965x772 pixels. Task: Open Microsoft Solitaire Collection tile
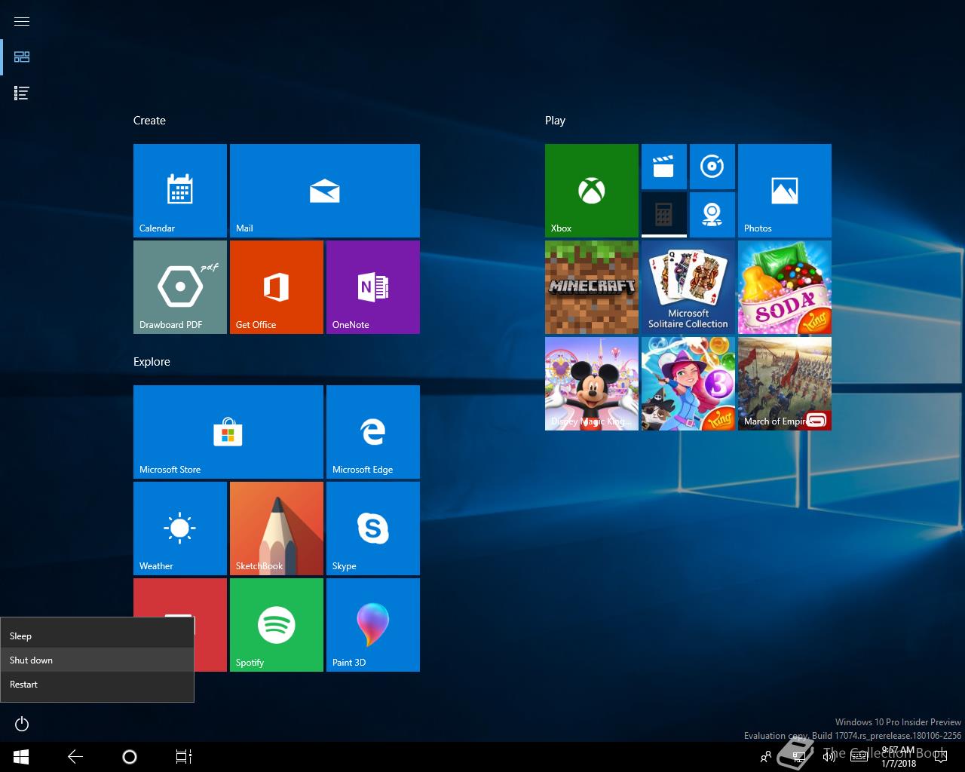tap(688, 287)
